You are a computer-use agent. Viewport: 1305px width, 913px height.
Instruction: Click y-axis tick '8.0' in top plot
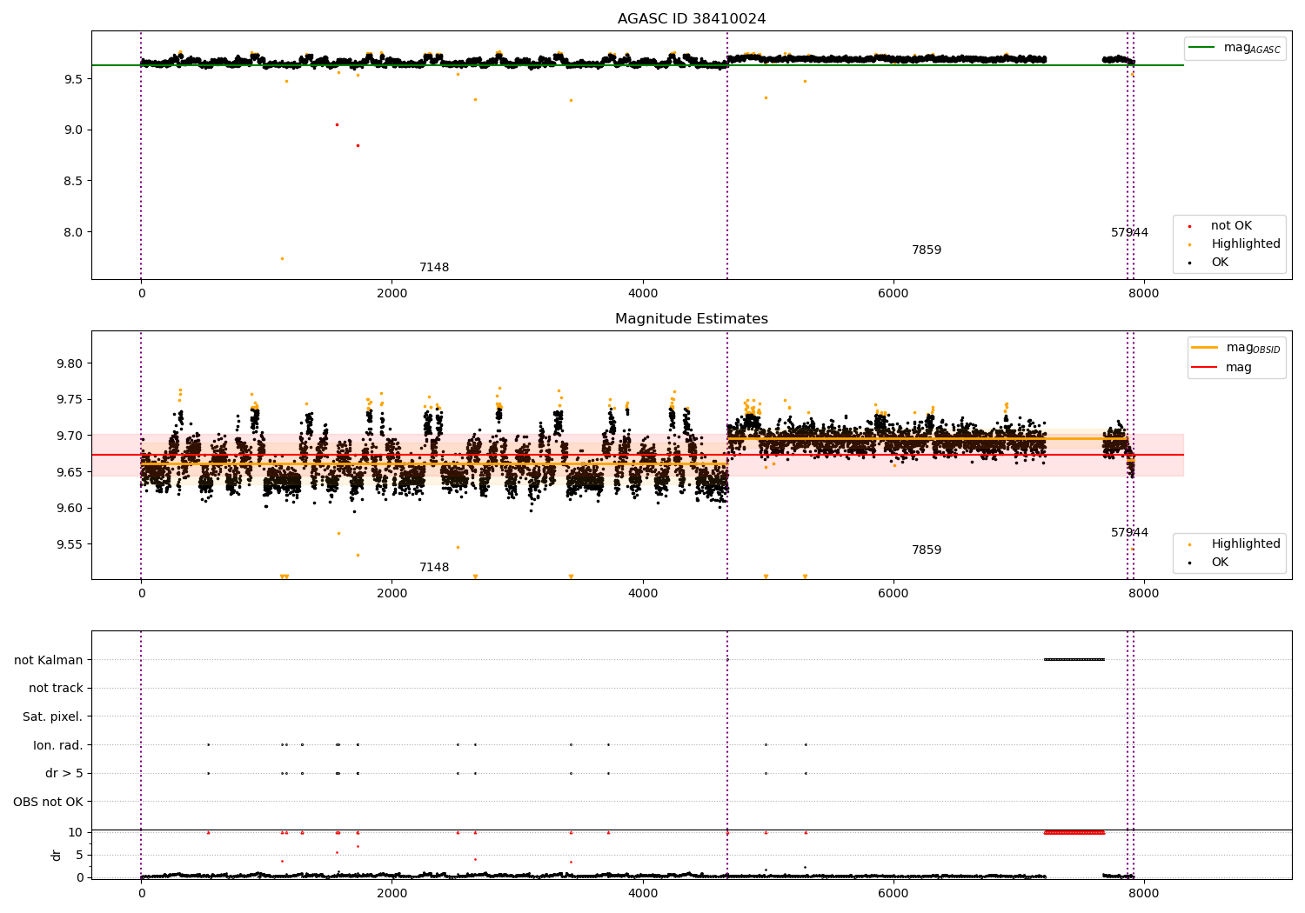72,232
